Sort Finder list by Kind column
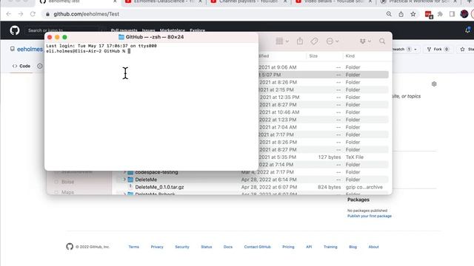Viewport: 474px width, 266px height. click(x=350, y=56)
